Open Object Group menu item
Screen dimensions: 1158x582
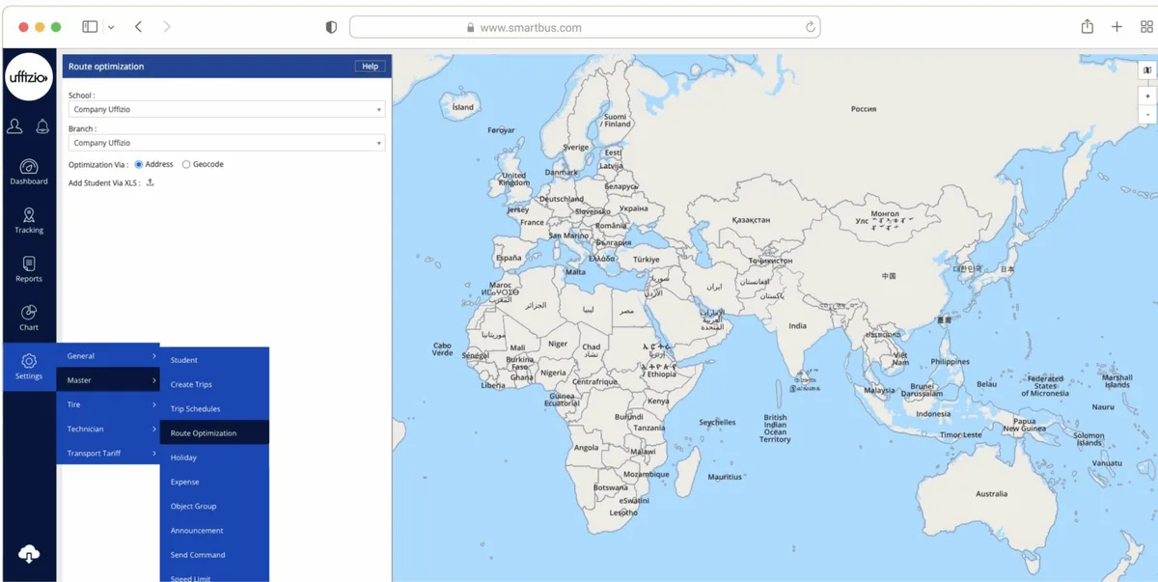coord(214,506)
